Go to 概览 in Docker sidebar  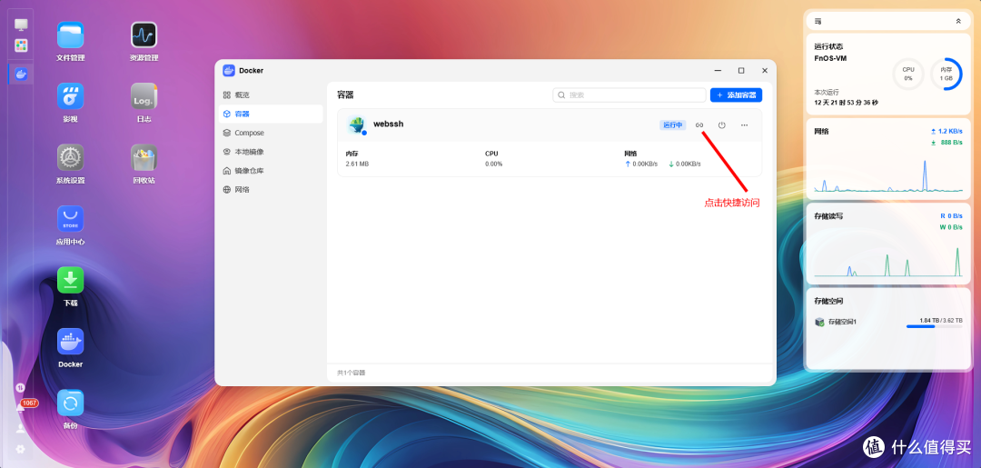pyautogui.click(x=271, y=95)
